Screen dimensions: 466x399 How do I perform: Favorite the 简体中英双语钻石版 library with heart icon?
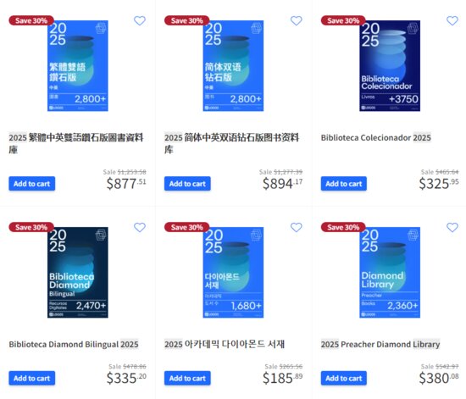tap(296, 20)
